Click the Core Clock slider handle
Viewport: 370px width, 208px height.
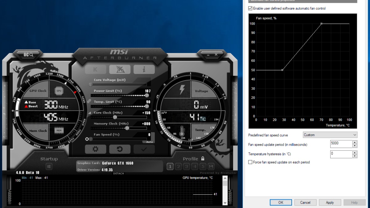pyautogui.click(x=115, y=117)
